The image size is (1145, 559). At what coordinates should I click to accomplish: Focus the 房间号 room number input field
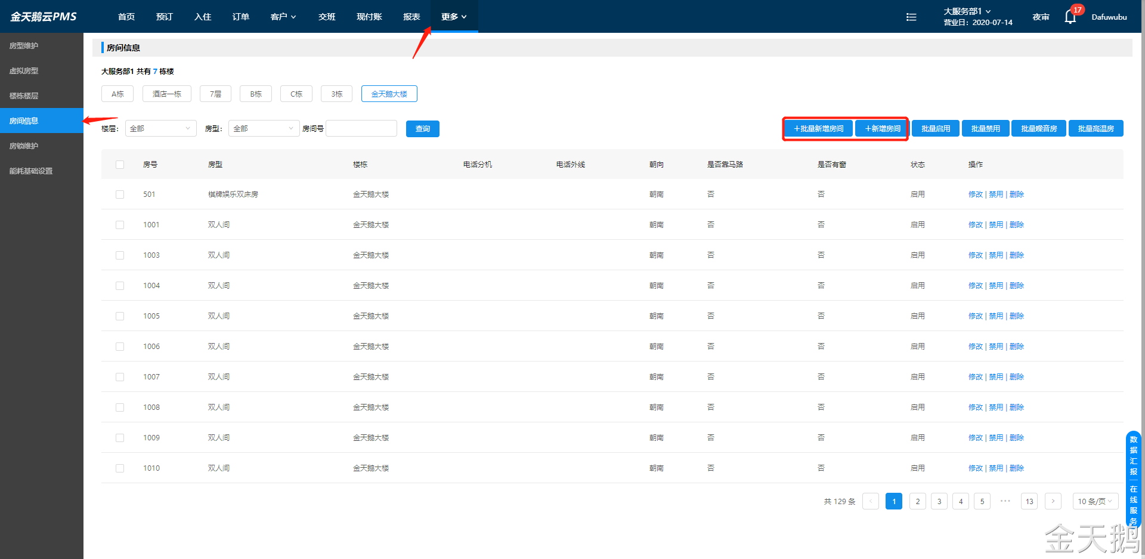point(361,128)
